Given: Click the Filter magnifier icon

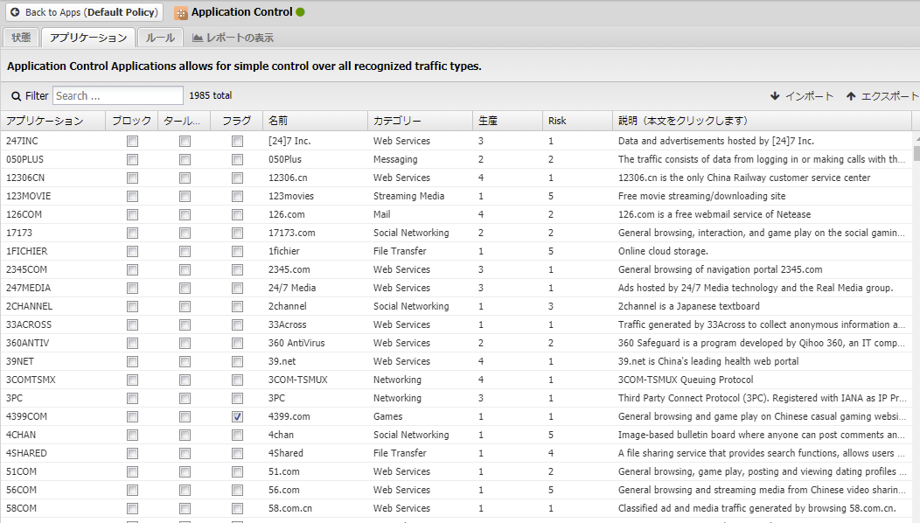Looking at the screenshot, I should [x=16, y=96].
